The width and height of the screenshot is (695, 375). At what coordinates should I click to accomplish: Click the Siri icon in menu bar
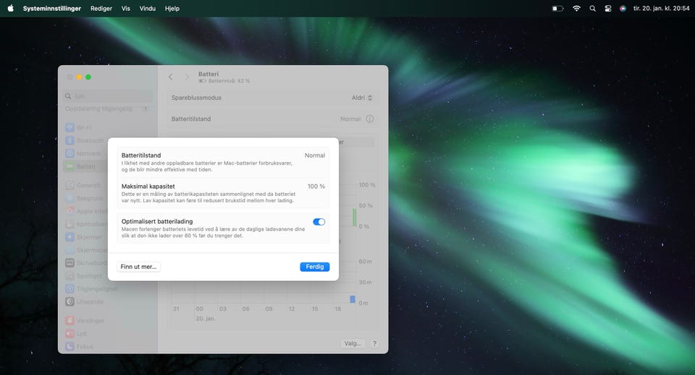[623, 9]
